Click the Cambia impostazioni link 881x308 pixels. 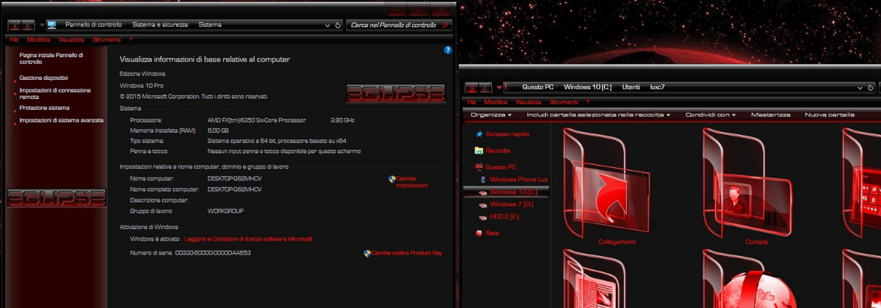tap(412, 182)
